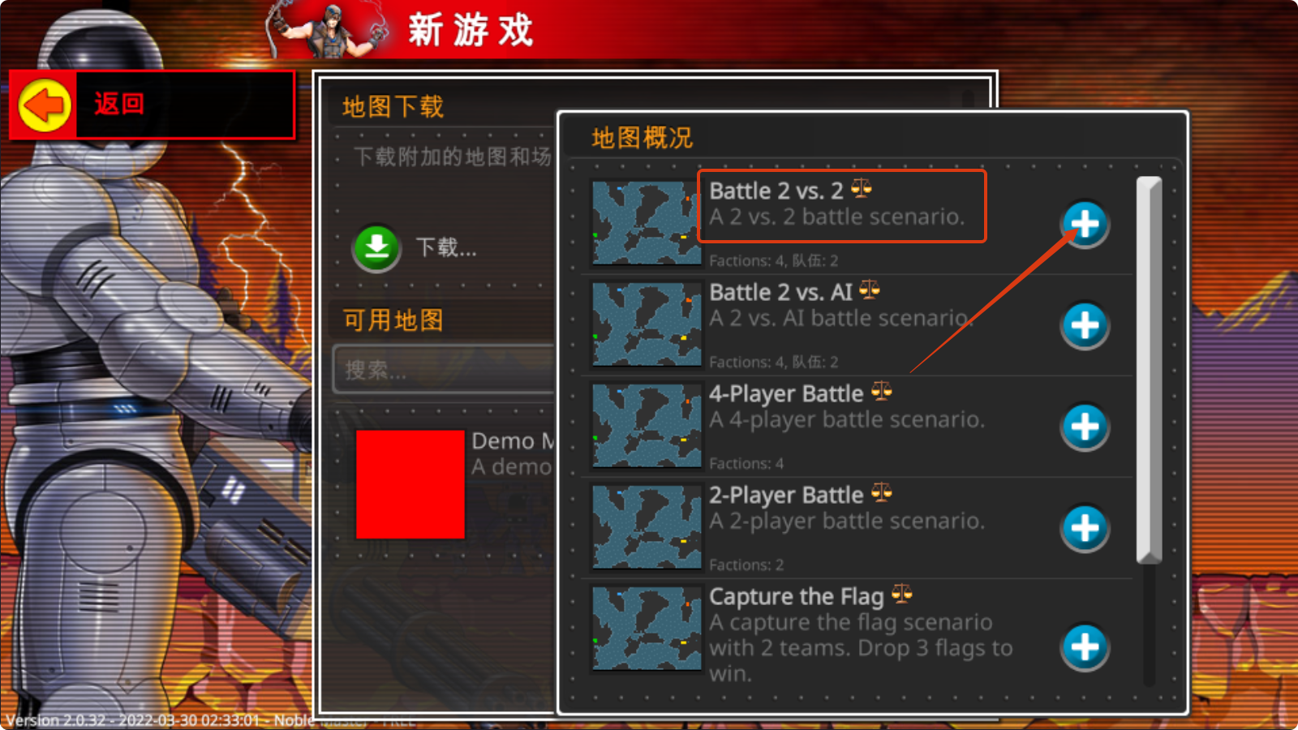This screenshot has height=730, width=1298.
Task: Select the Capture the Flag title
Action: pos(797,596)
